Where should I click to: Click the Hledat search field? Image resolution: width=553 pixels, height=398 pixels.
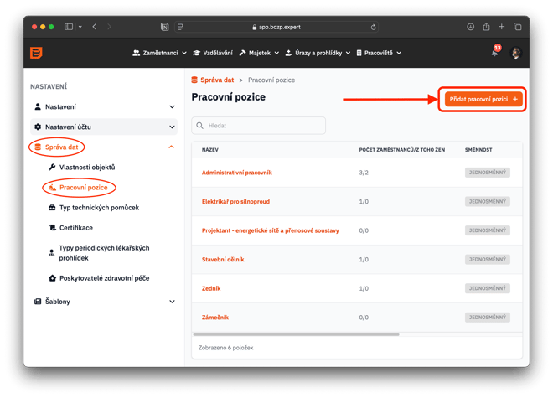[x=259, y=126]
